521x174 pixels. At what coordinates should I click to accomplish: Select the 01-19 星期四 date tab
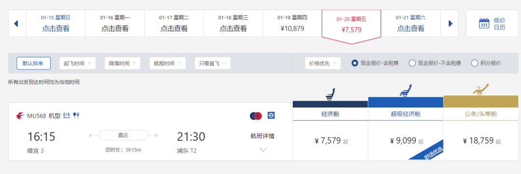pos(292,23)
